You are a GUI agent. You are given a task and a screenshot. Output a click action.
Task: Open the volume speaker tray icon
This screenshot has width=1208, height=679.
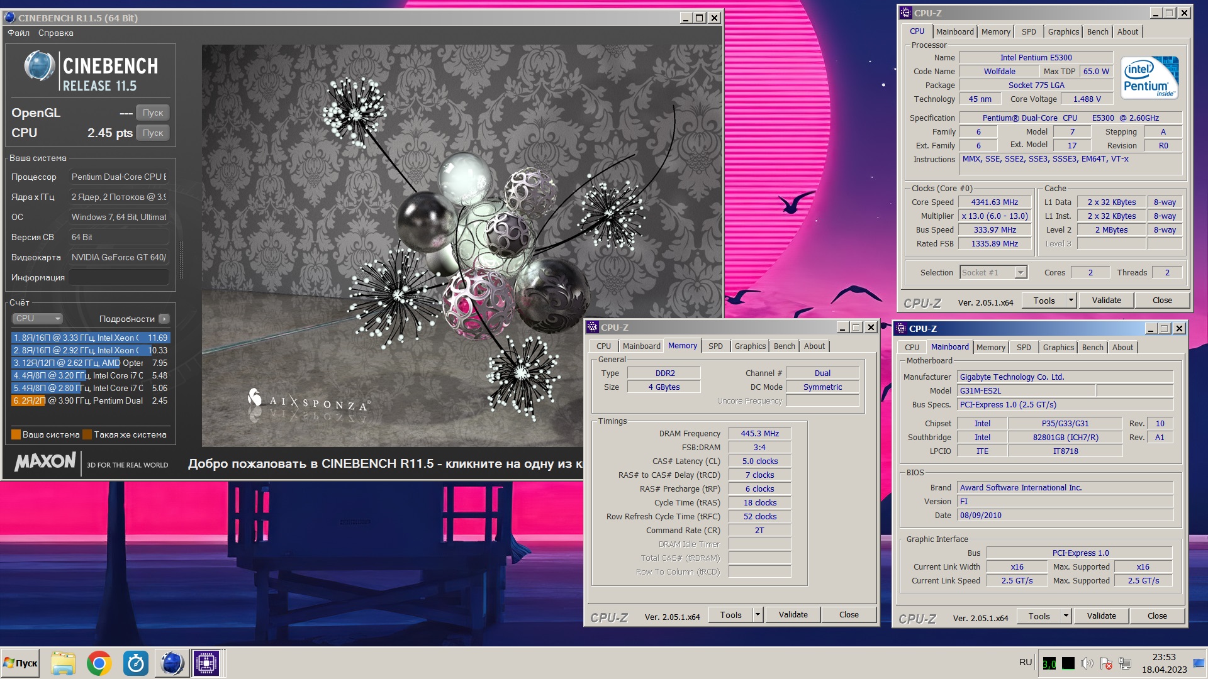tap(1087, 663)
